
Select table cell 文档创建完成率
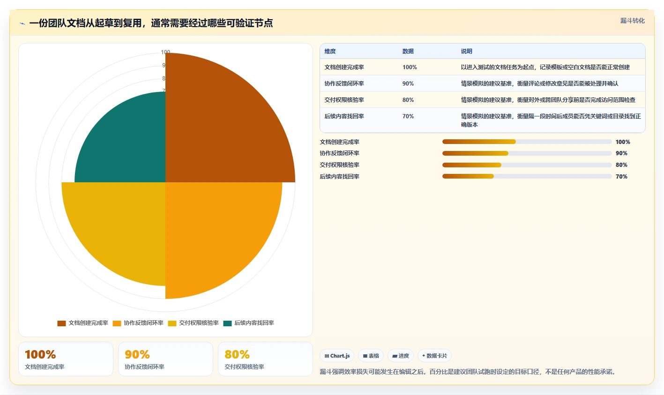click(344, 67)
